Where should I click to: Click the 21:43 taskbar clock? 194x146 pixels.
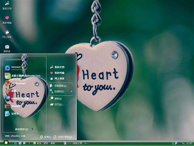pyautogui.click(x=189, y=143)
